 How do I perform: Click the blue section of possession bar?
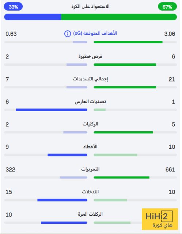(33, 17)
